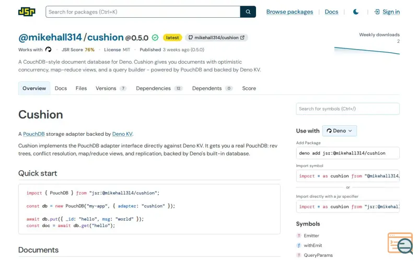This screenshot has height=261, width=418.
Task: Focus the Search for packages field
Action: pos(143,11)
